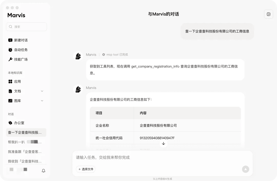Click the send arrow button
This screenshot has width=277, height=181.
(245, 169)
